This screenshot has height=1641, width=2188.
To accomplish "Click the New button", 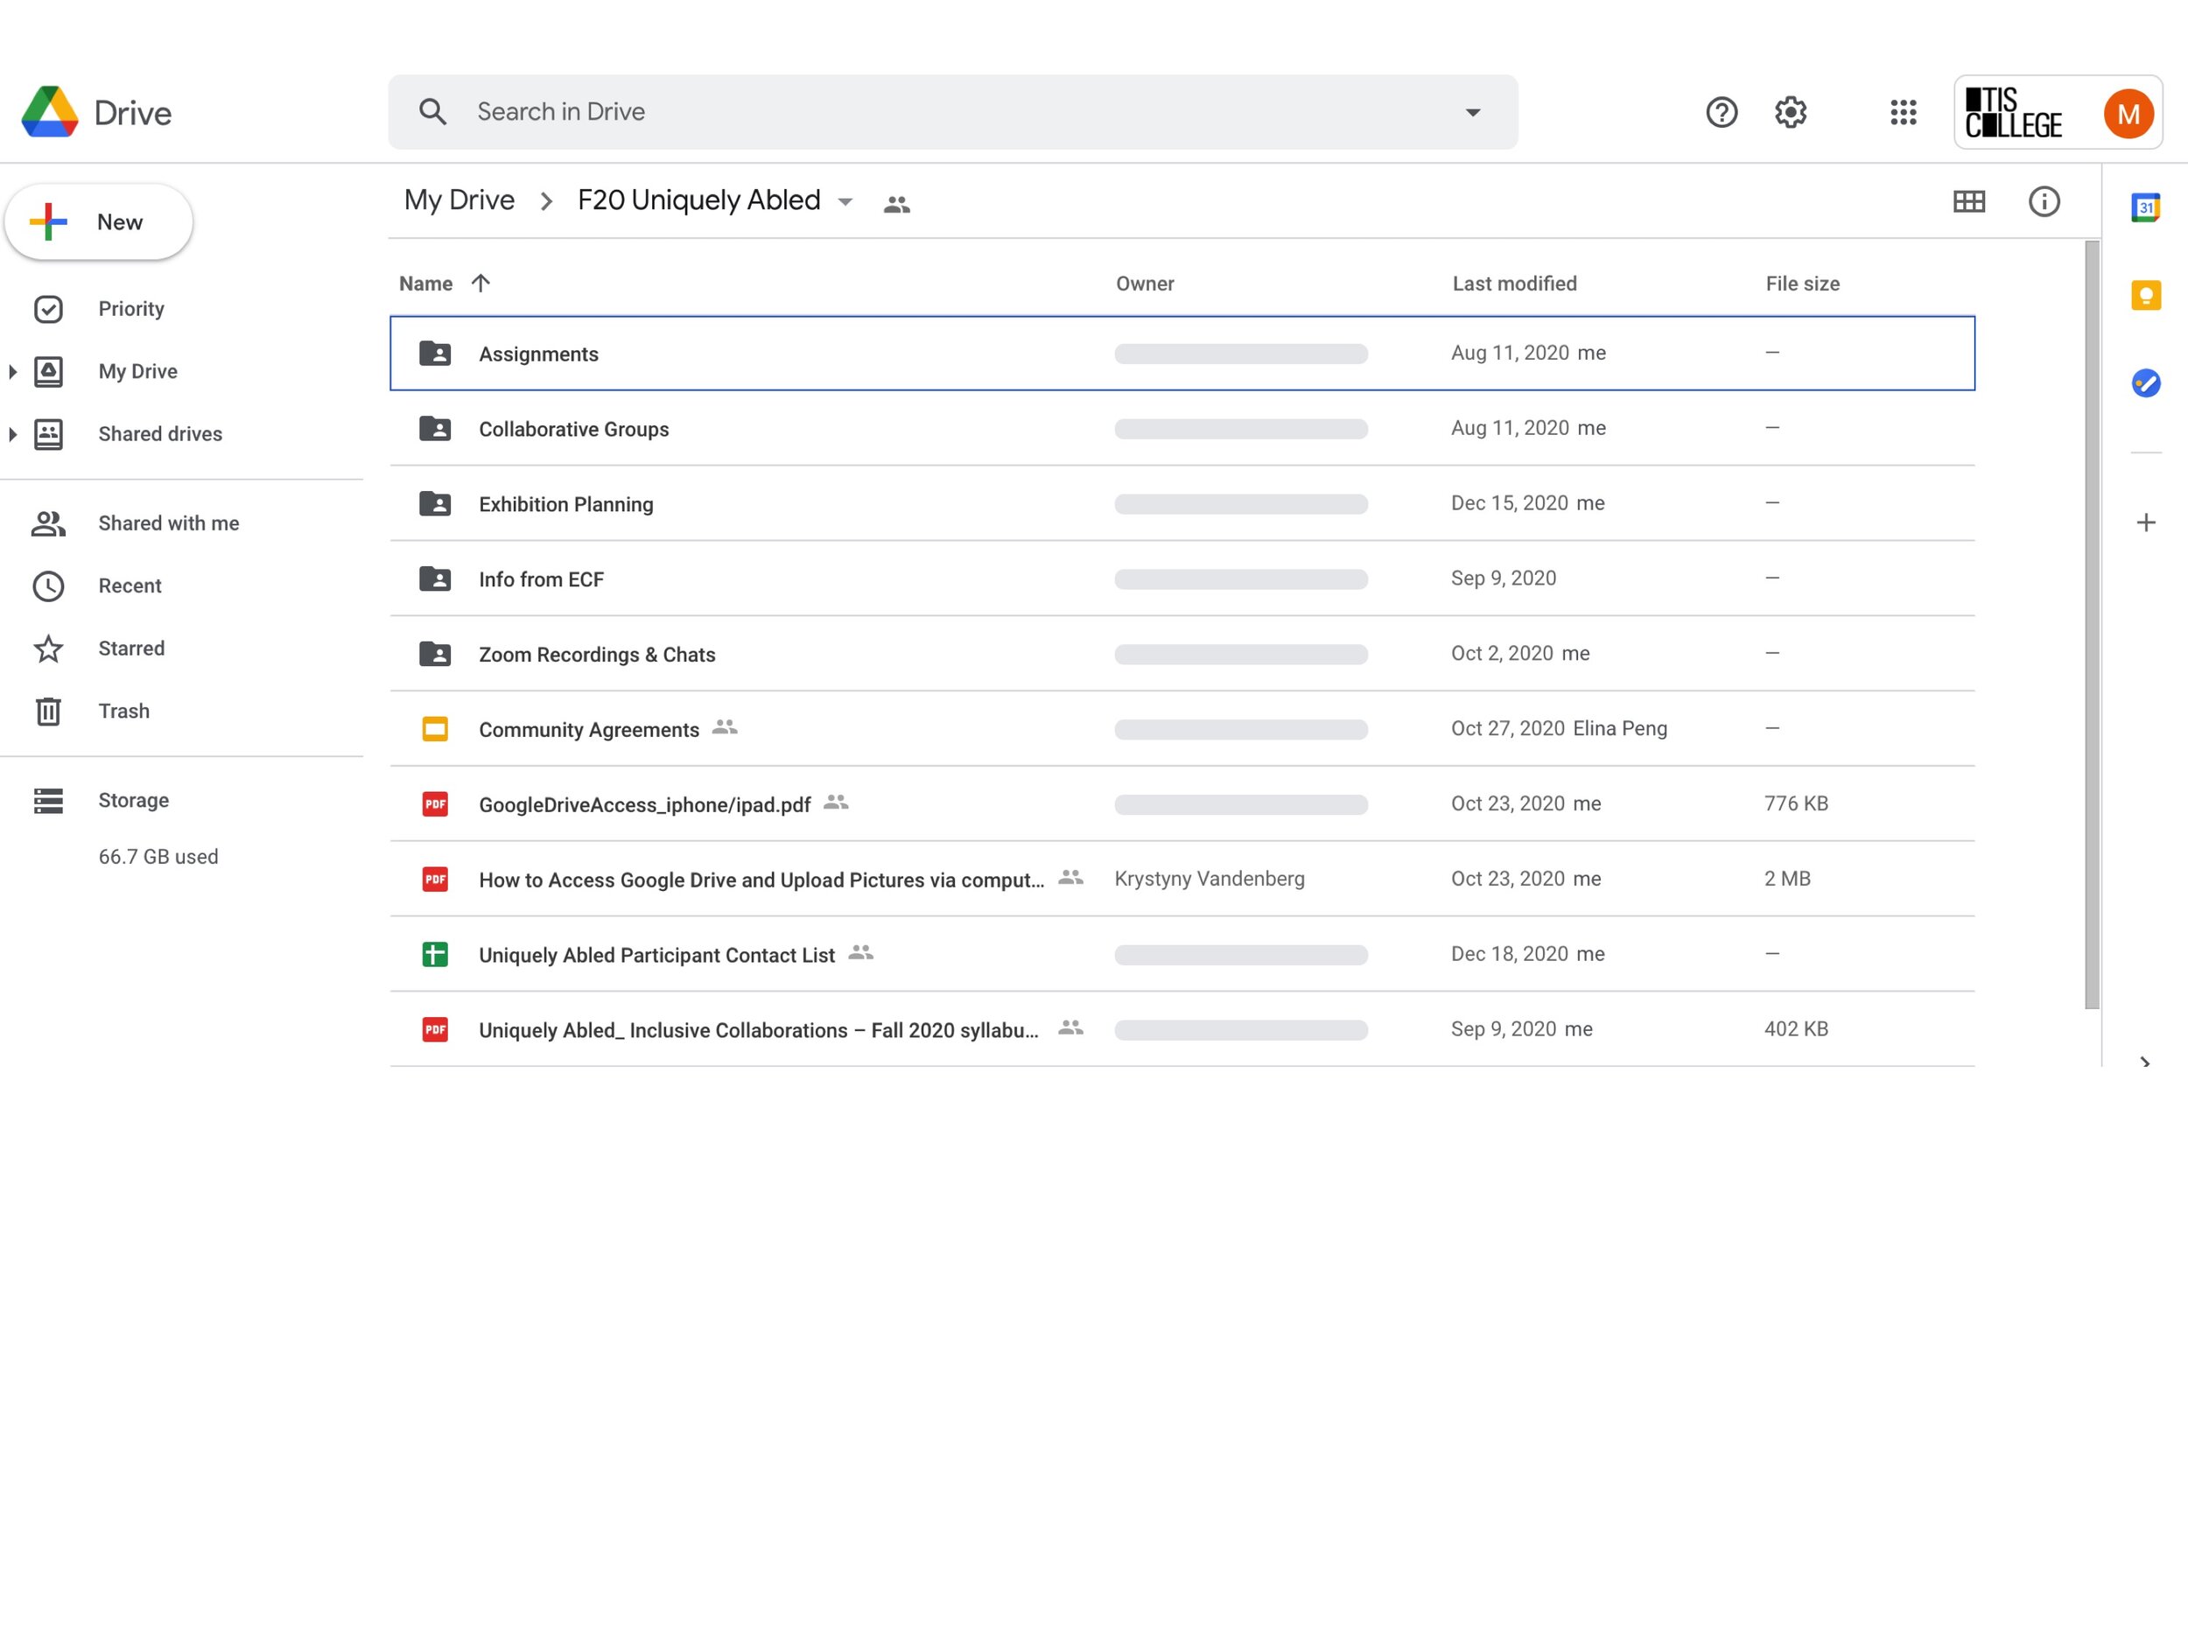I will [x=99, y=221].
